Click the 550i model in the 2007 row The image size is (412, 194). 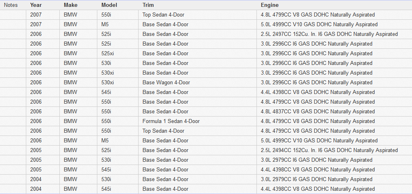coord(107,15)
